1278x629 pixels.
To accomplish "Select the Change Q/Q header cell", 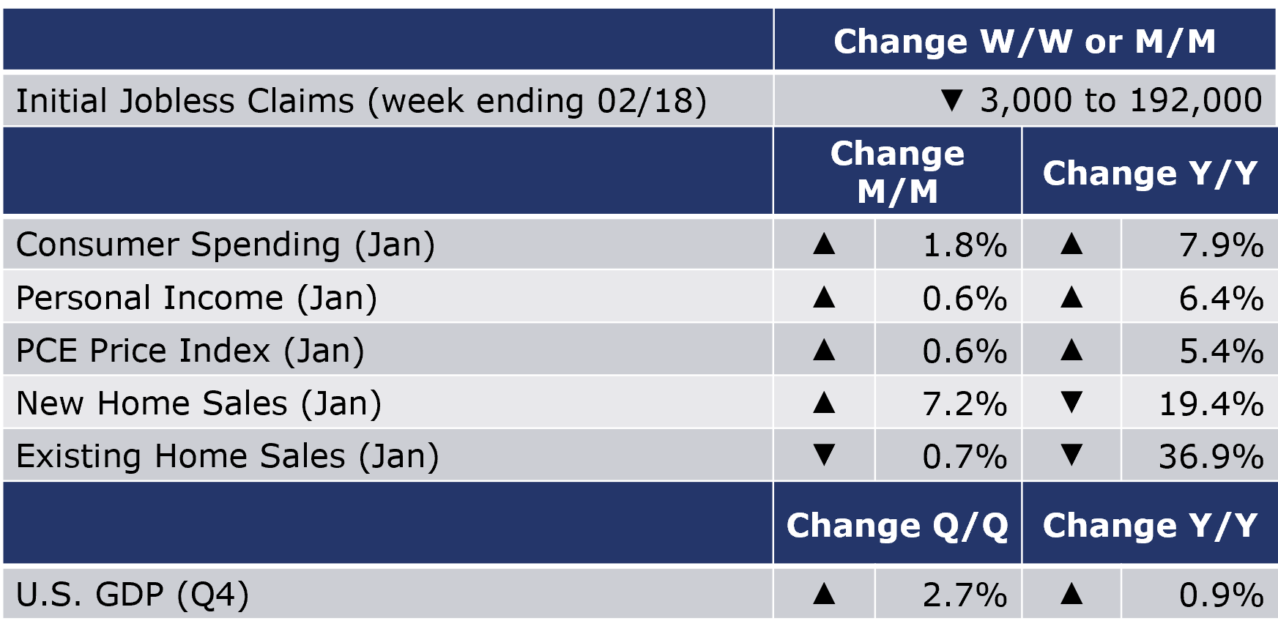I will (x=897, y=524).
